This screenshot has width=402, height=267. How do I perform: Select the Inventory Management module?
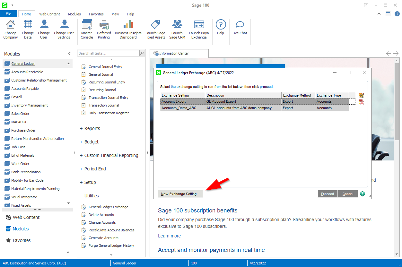(30, 105)
